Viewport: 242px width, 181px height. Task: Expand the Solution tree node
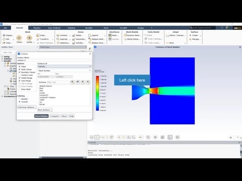2,59
